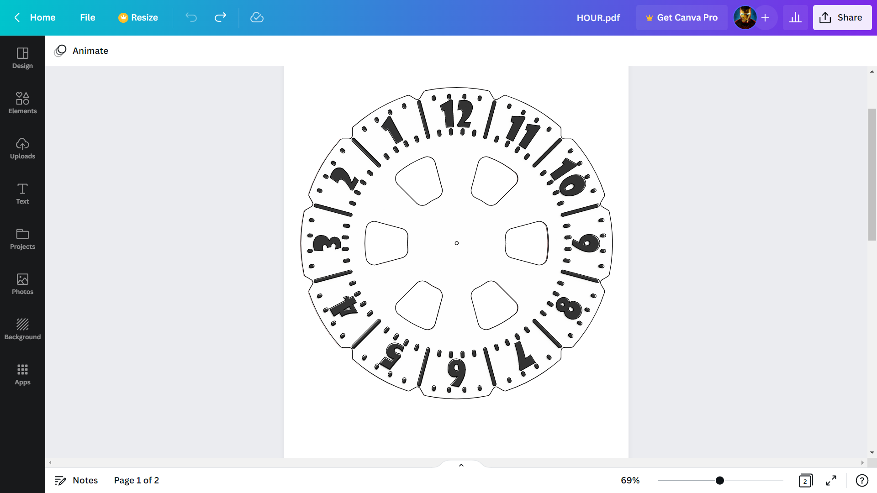877x493 pixels.
Task: Click the Share button
Action: point(842,17)
